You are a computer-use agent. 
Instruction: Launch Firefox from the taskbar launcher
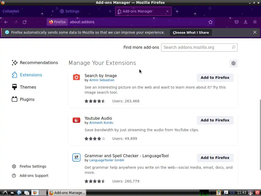35,193
